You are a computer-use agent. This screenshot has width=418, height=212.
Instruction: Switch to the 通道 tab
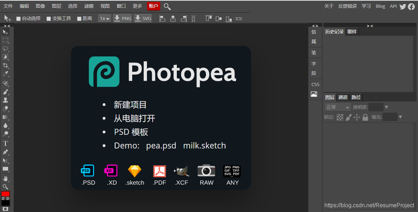click(x=343, y=97)
